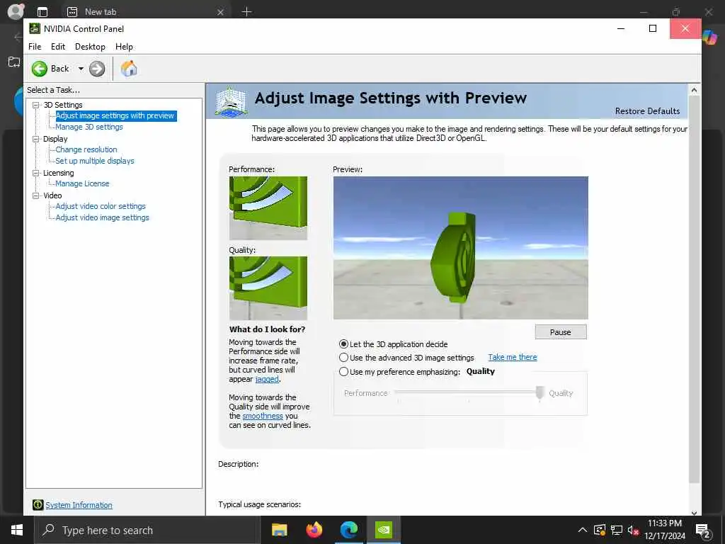Go to the Home page icon
This screenshot has height=544, width=725.
129,69
